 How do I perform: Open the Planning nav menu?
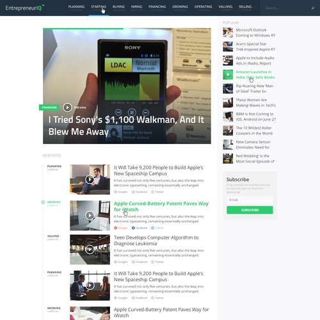pyautogui.click(x=76, y=7)
